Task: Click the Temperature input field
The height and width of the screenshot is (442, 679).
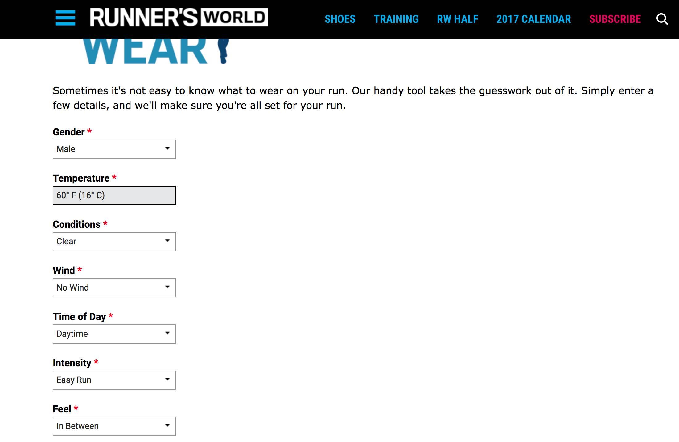Action: pos(114,195)
